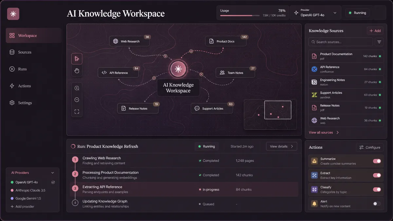Click the central AI Knowledge Workspace hub node
This screenshot has width=393, height=221.
(178, 69)
